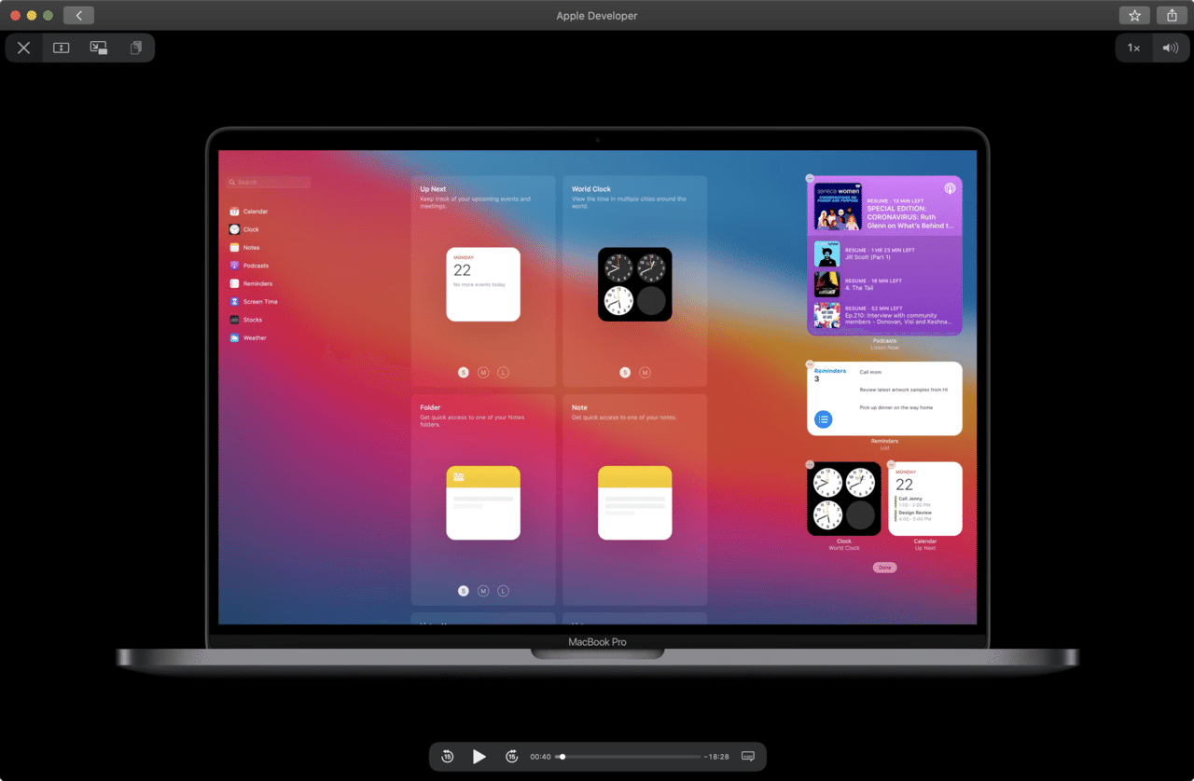Choose the large size for the Folder widget
The width and height of the screenshot is (1194, 781).
point(503,590)
